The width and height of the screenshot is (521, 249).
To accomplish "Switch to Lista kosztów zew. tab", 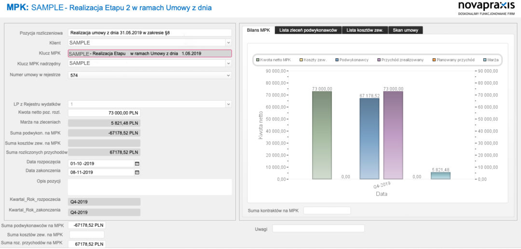I will (365, 30).
